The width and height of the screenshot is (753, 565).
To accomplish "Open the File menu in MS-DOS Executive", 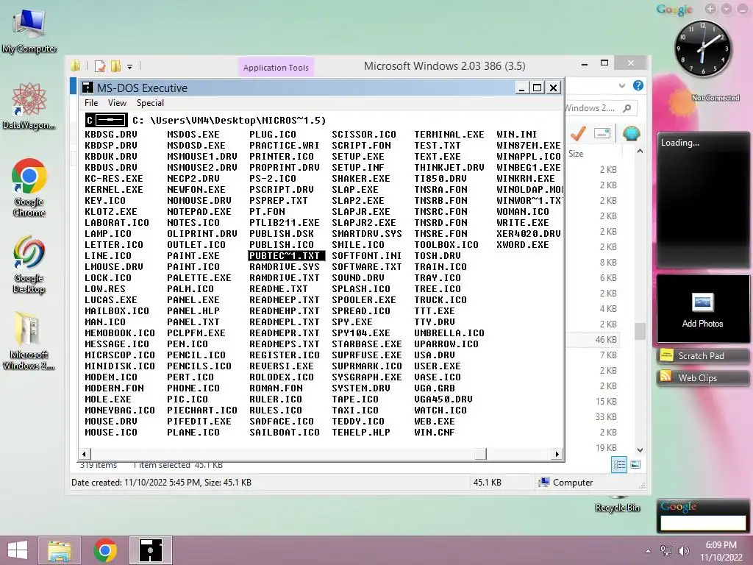I will pyautogui.click(x=91, y=103).
